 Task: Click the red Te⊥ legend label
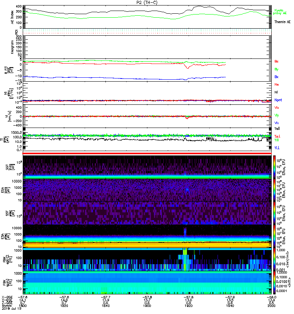tap(277, 136)
